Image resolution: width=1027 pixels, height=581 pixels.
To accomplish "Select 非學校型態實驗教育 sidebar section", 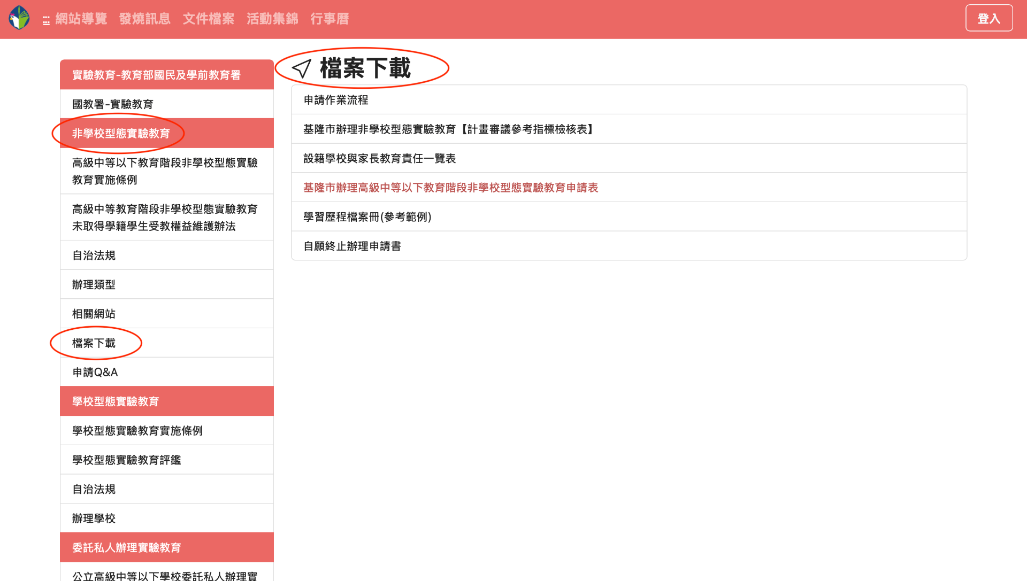I will [x=121, y=134].
